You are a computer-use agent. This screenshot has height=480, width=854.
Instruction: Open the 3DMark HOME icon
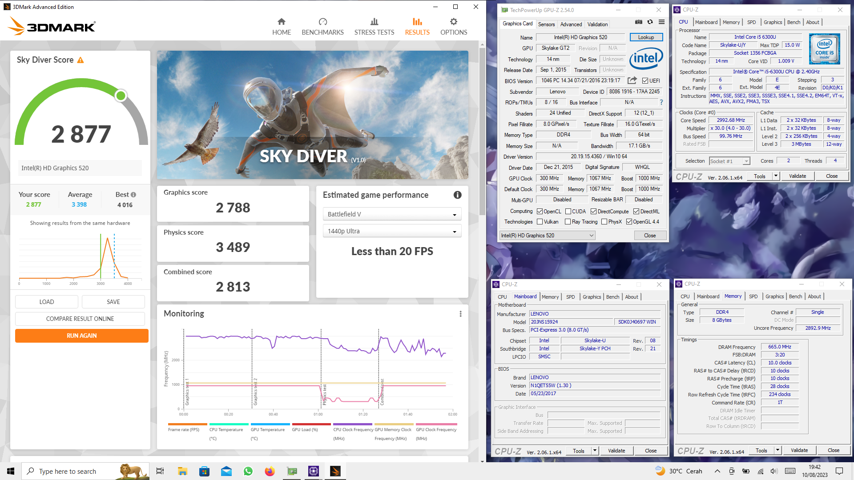282,22
